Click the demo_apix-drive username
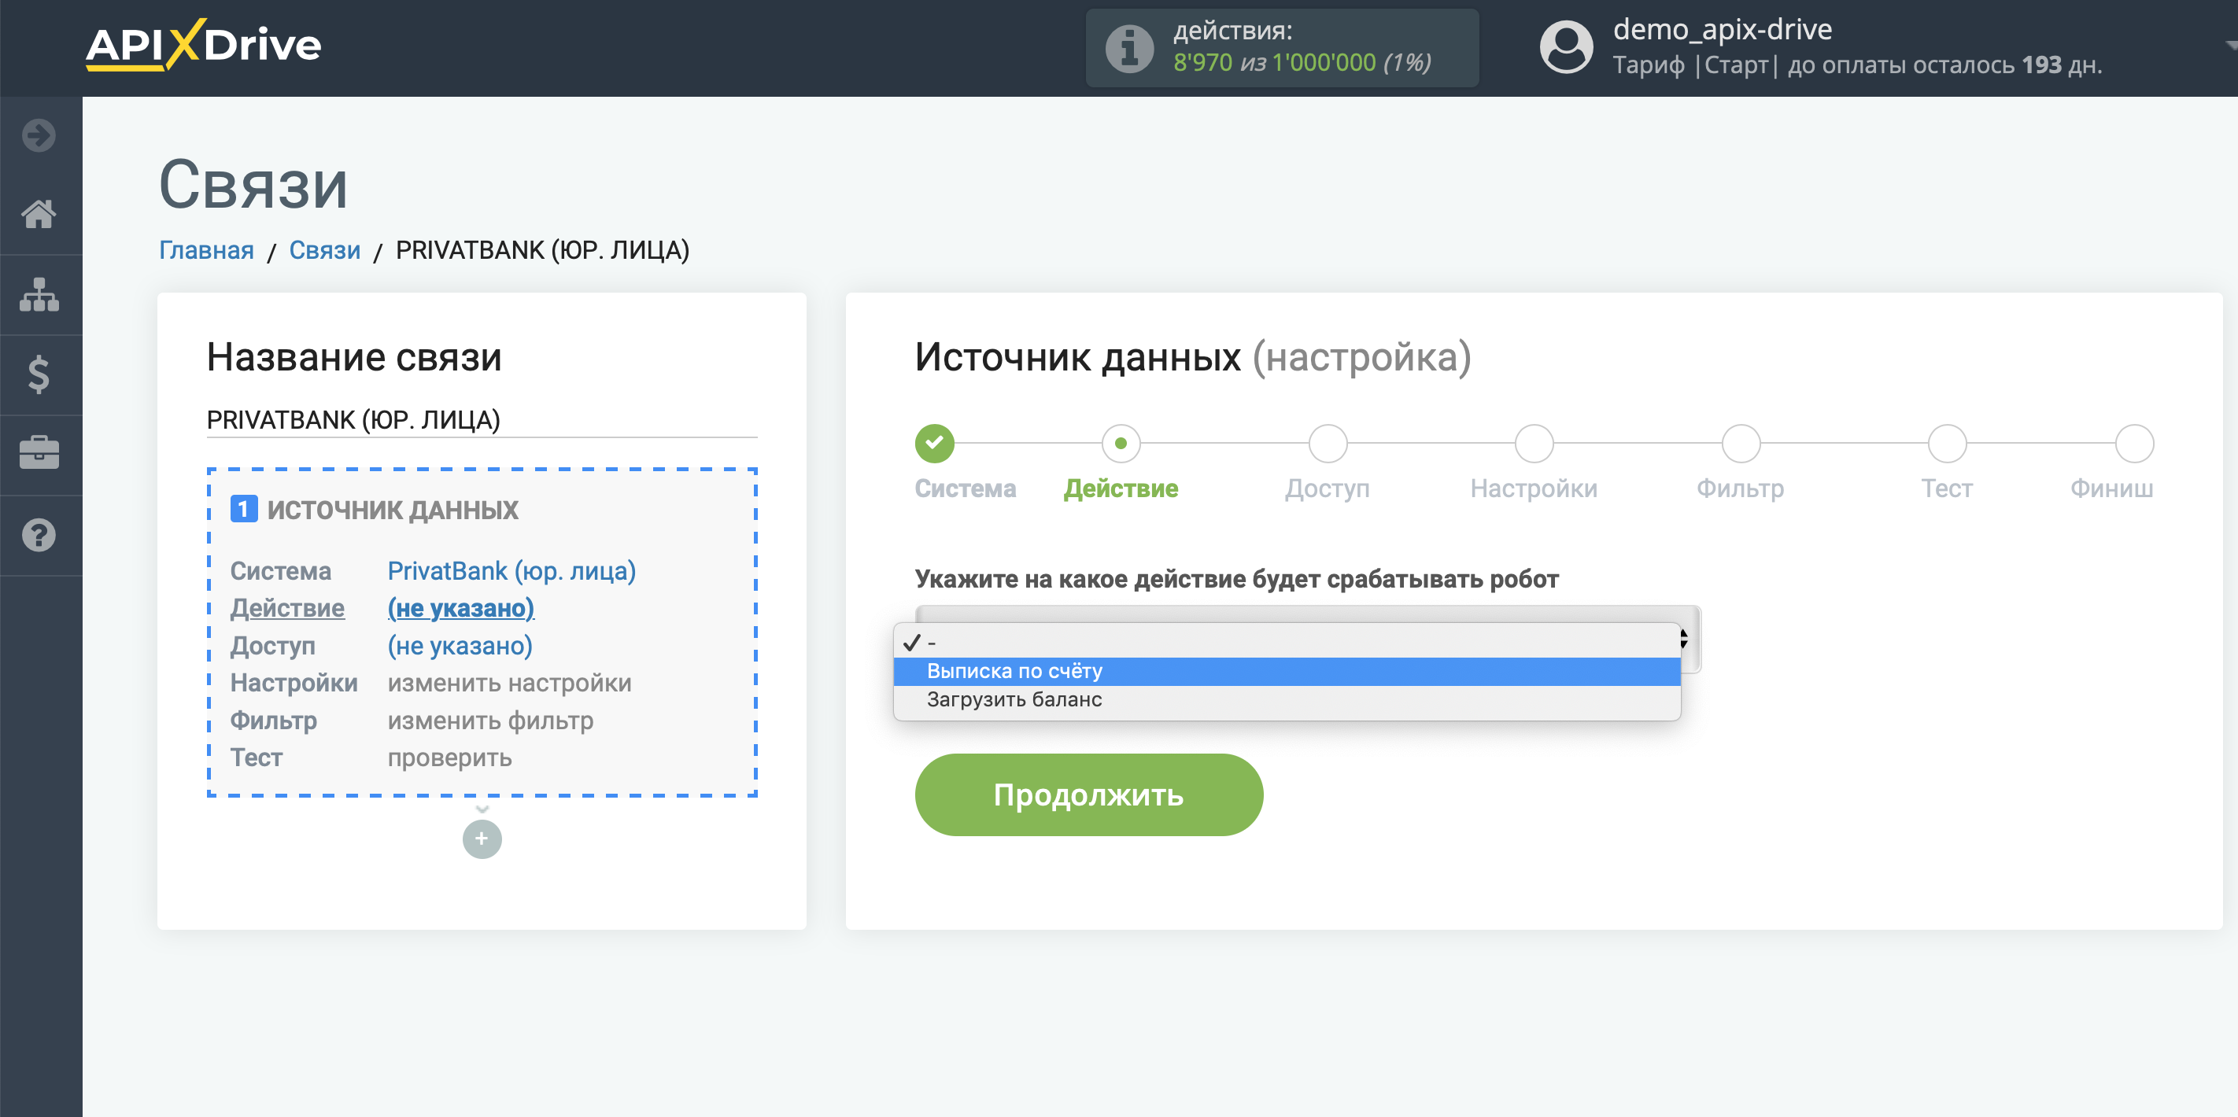 coord(1722,30)
